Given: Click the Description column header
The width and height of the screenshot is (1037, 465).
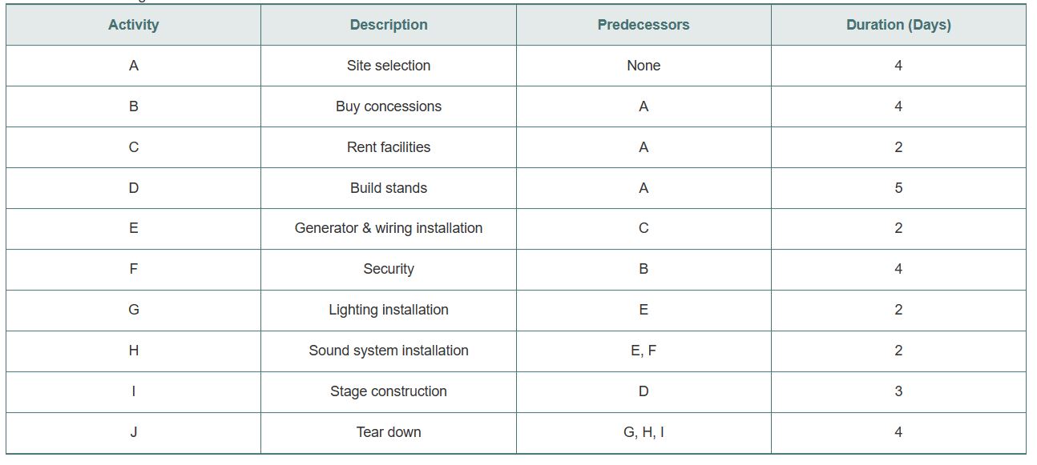Looking at the screenshot, I should point(389,25).
